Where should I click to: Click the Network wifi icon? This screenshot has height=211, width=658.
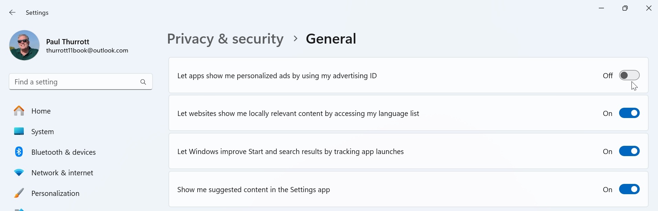click(19, 173)
